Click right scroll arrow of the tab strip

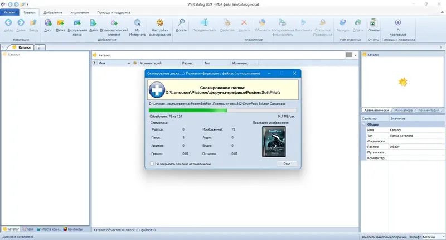coord(441,47)
